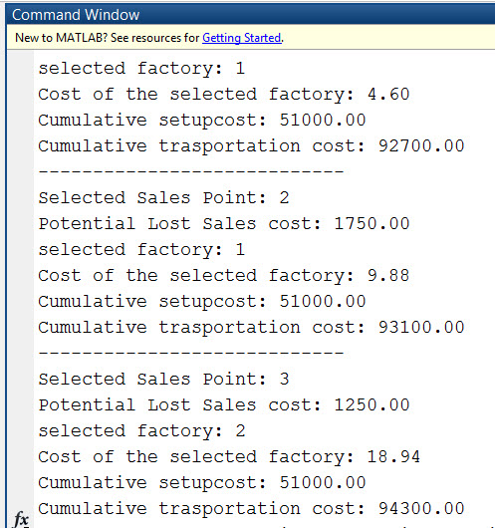Viewport: 495px width, 528px height.
Task: Open the Getting Started link
Action: tap(242, 38)
